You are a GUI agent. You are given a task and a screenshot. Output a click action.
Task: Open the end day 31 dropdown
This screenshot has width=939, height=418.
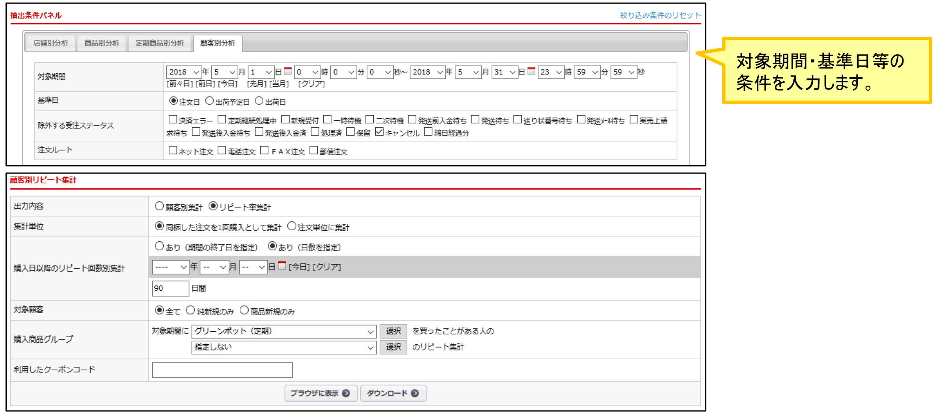(505, 72)
